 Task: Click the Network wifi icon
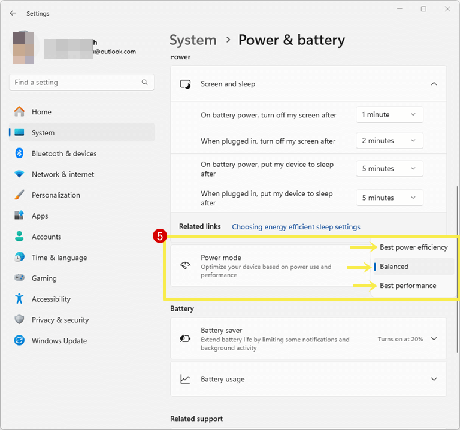tap(19, 174)
